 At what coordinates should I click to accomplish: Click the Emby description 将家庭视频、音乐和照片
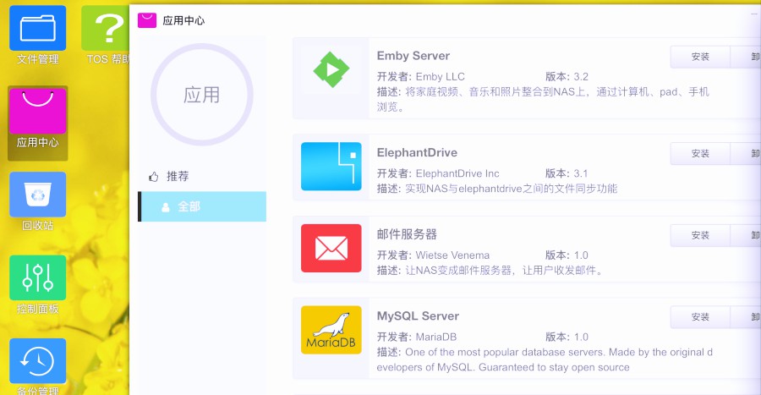[543, 99]
